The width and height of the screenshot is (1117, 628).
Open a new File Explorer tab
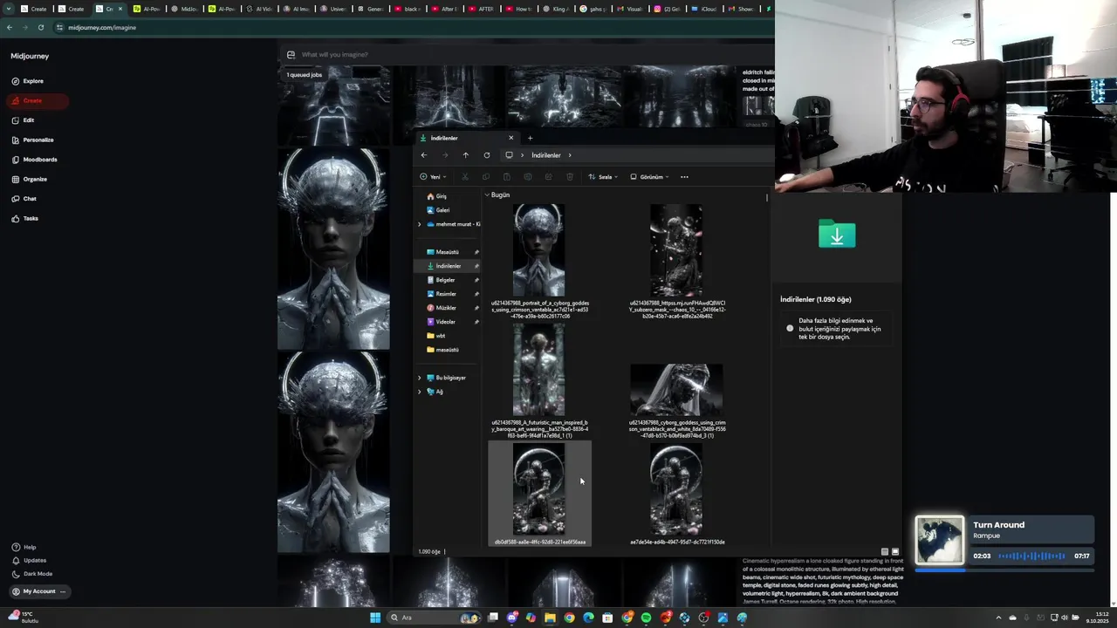[x=530, y=138]
